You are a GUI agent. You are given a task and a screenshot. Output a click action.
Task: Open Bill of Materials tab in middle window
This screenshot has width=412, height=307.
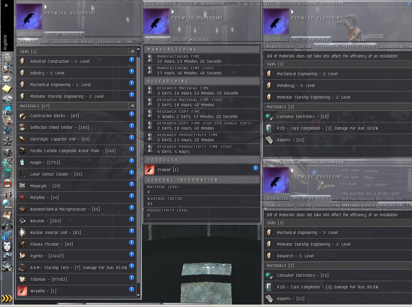[191, 40]
